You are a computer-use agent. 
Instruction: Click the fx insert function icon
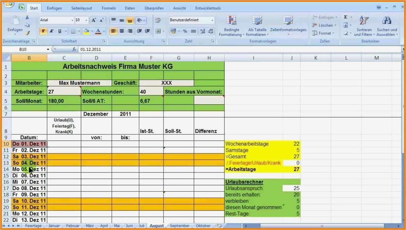pos(74,49)
